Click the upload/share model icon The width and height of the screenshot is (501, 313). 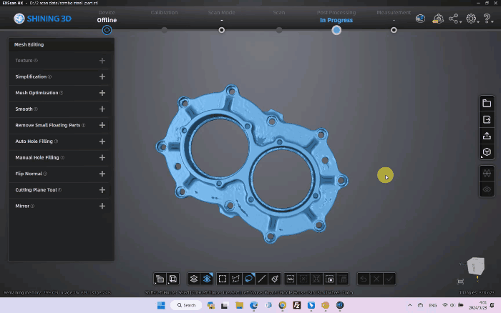pyautogui.click(x=487, y=136)
